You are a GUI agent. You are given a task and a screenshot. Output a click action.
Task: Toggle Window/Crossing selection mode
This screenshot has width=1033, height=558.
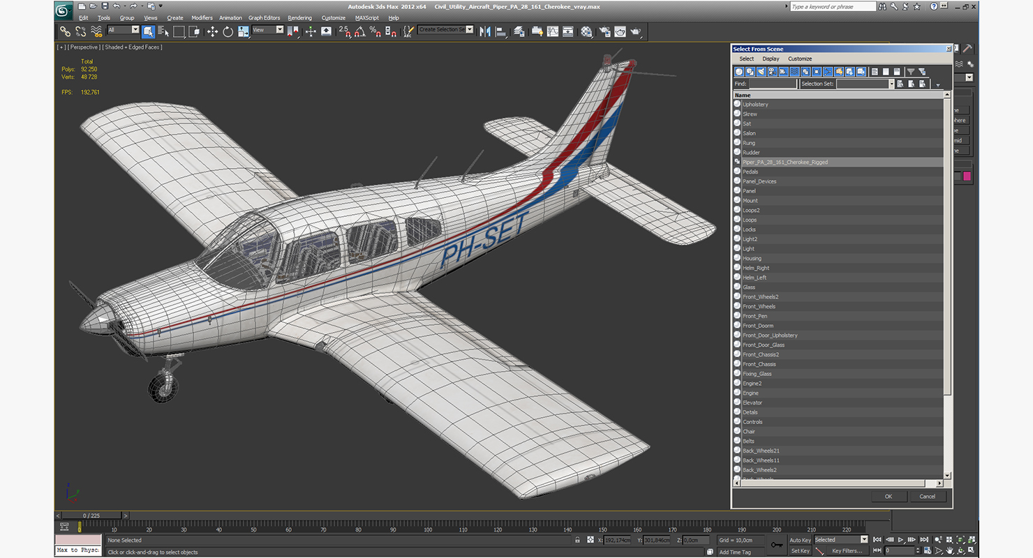(x=195, y=31)
